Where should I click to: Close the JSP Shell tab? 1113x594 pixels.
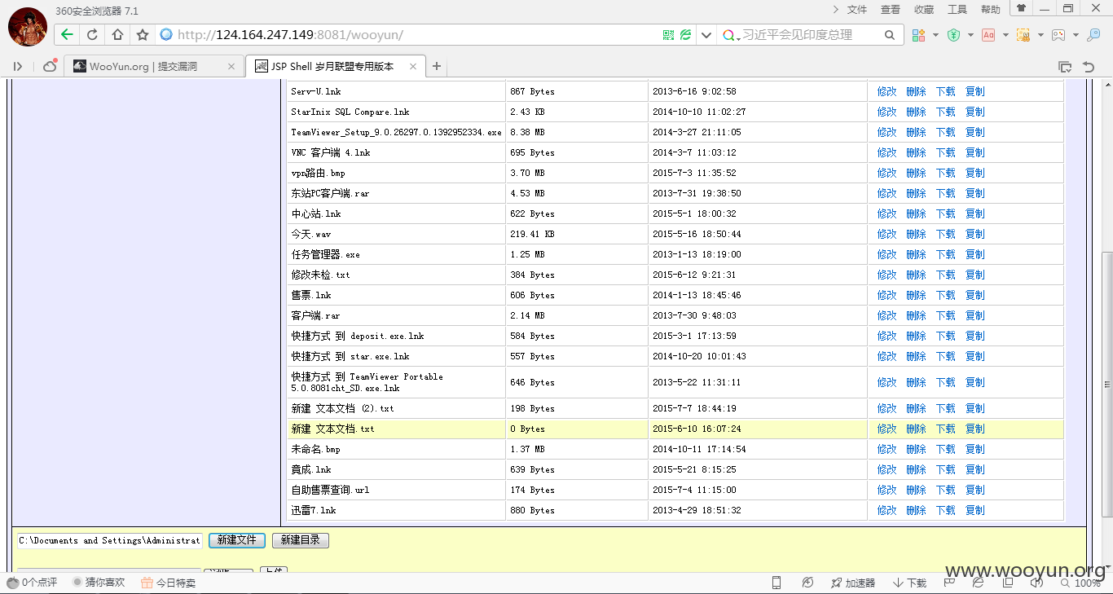[x=413, y=67]
